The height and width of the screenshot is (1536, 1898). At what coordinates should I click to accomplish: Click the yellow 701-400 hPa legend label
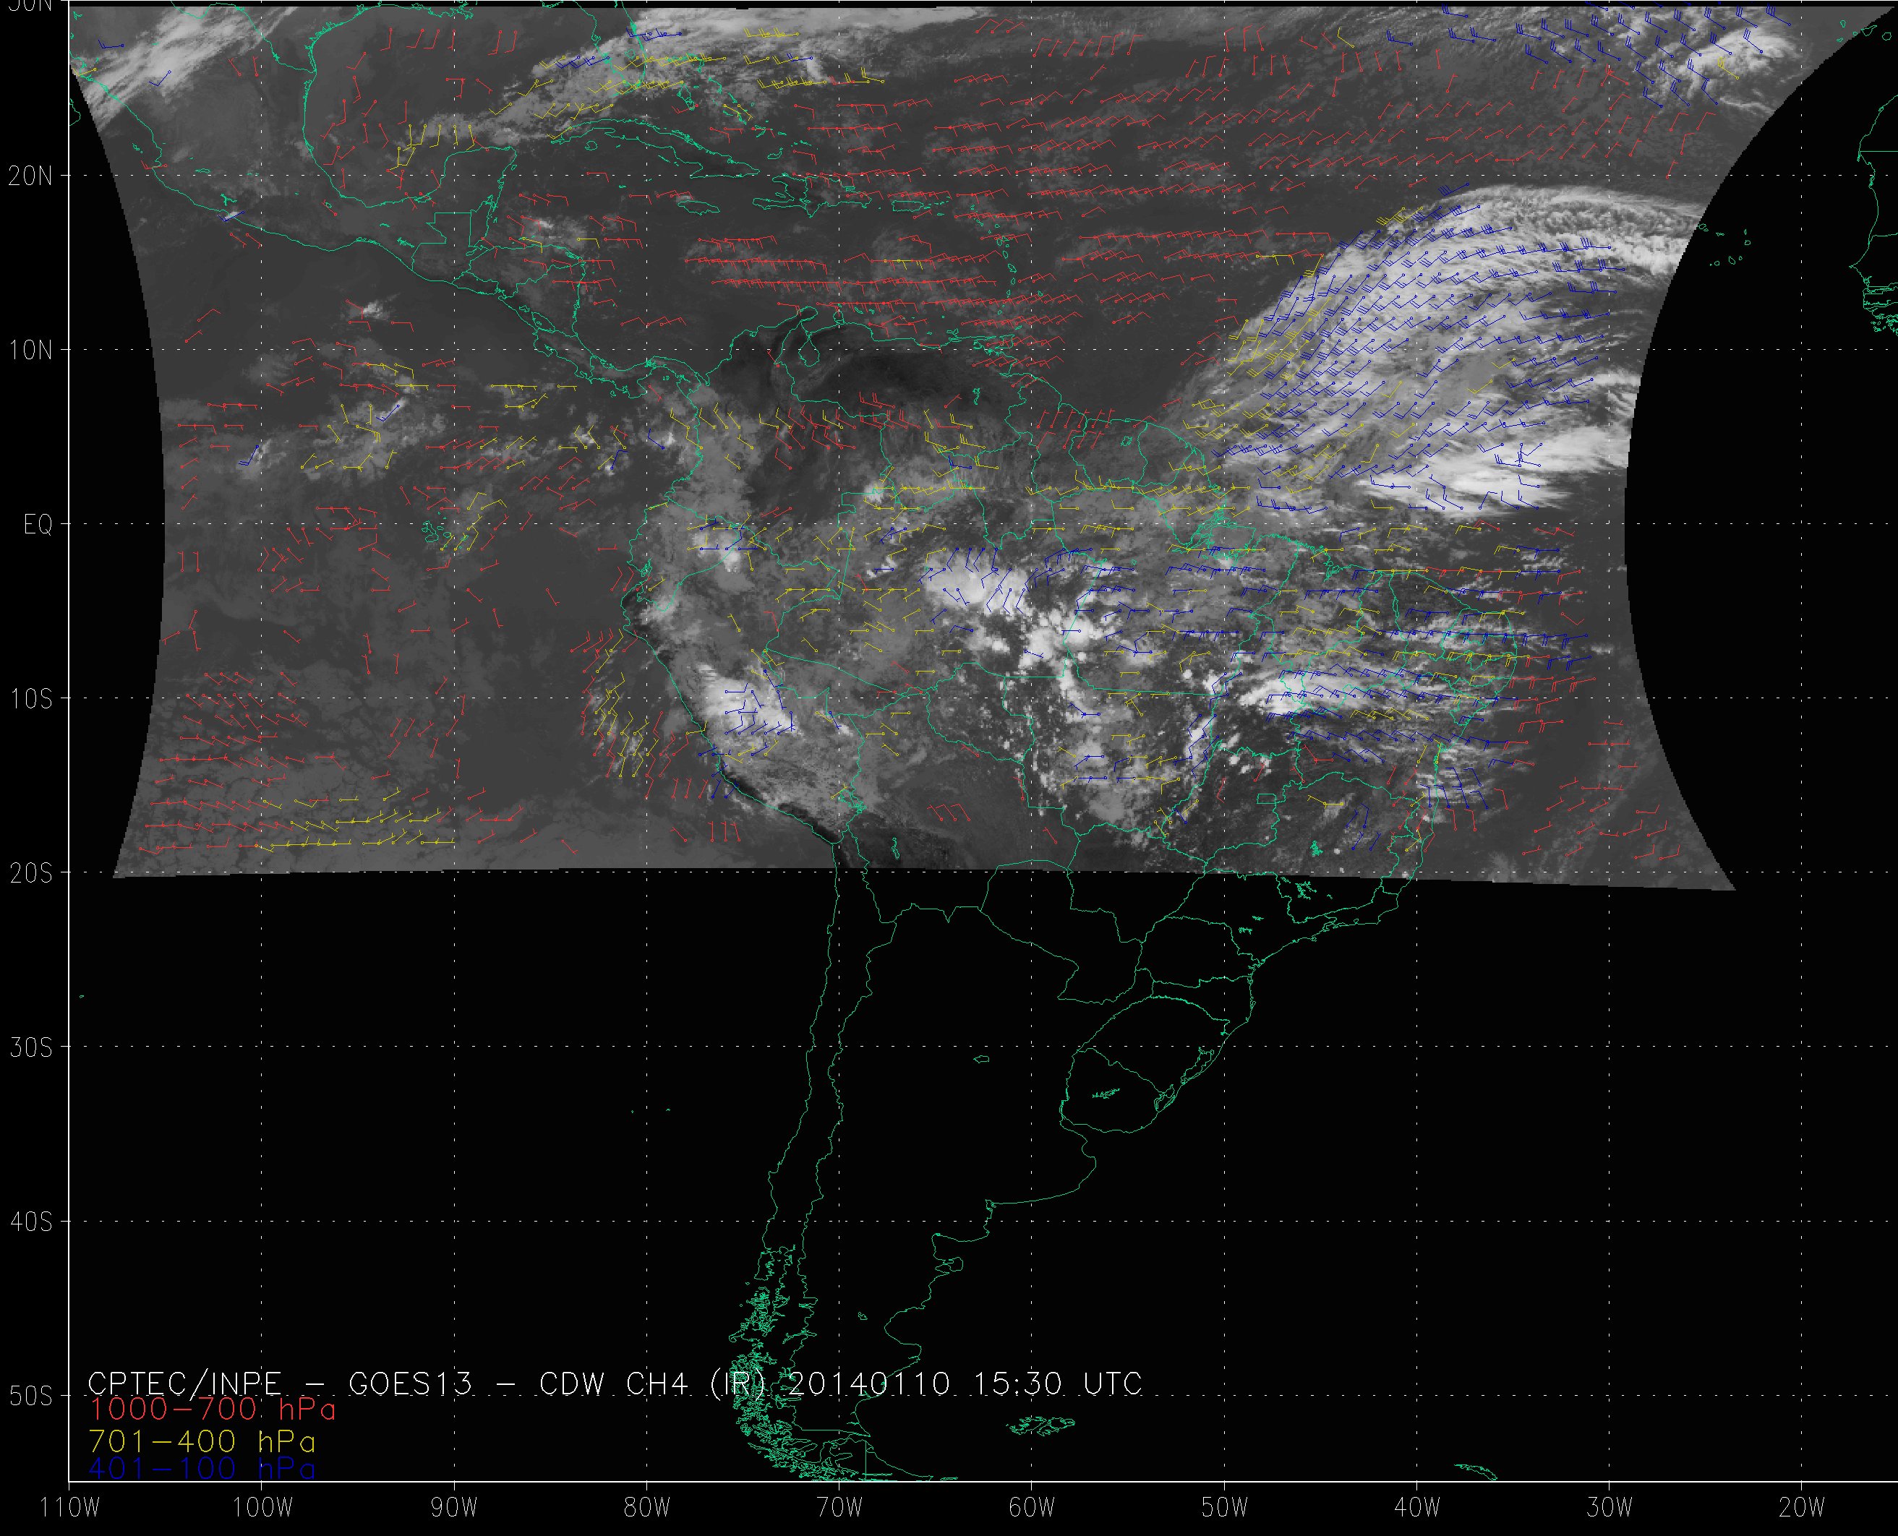pos(202,1441)
